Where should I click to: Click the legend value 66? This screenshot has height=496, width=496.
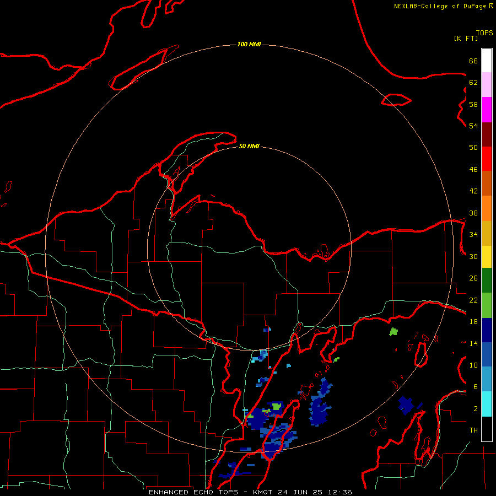pos(473,61)
